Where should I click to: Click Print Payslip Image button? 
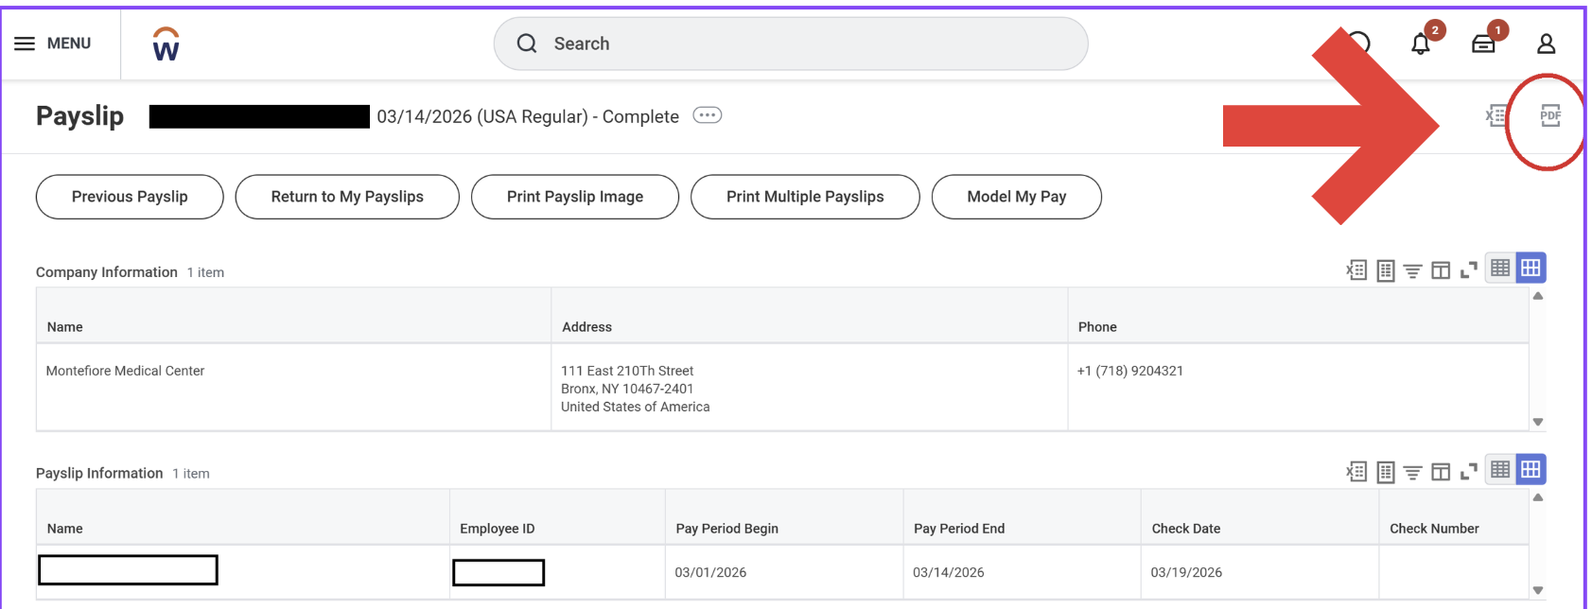click(574, 197)
